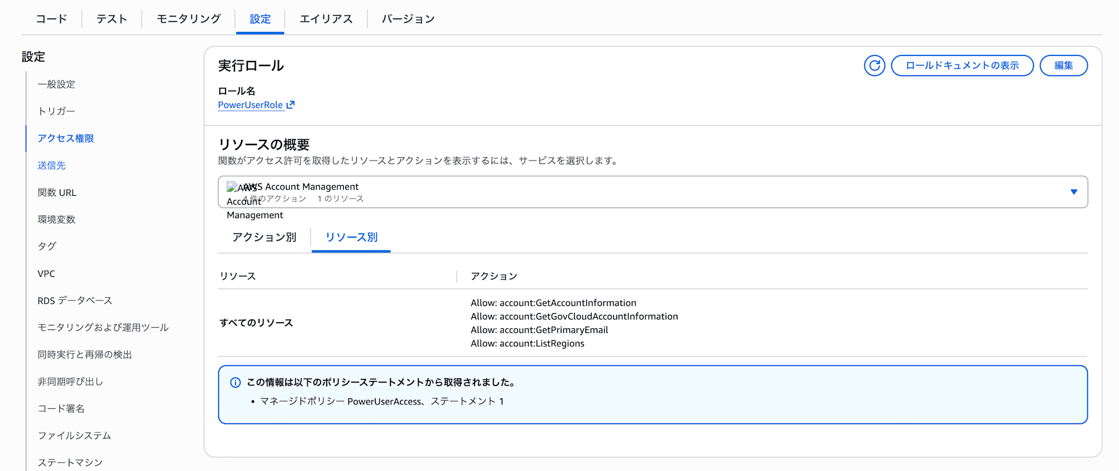Select トリガー in the settings sidebar
Viewport: 1119px width, 471px height.
click(x=56, y=111)
